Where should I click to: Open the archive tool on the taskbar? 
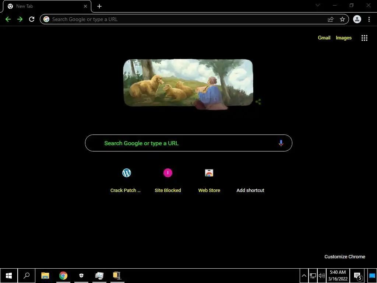point(117,276)
